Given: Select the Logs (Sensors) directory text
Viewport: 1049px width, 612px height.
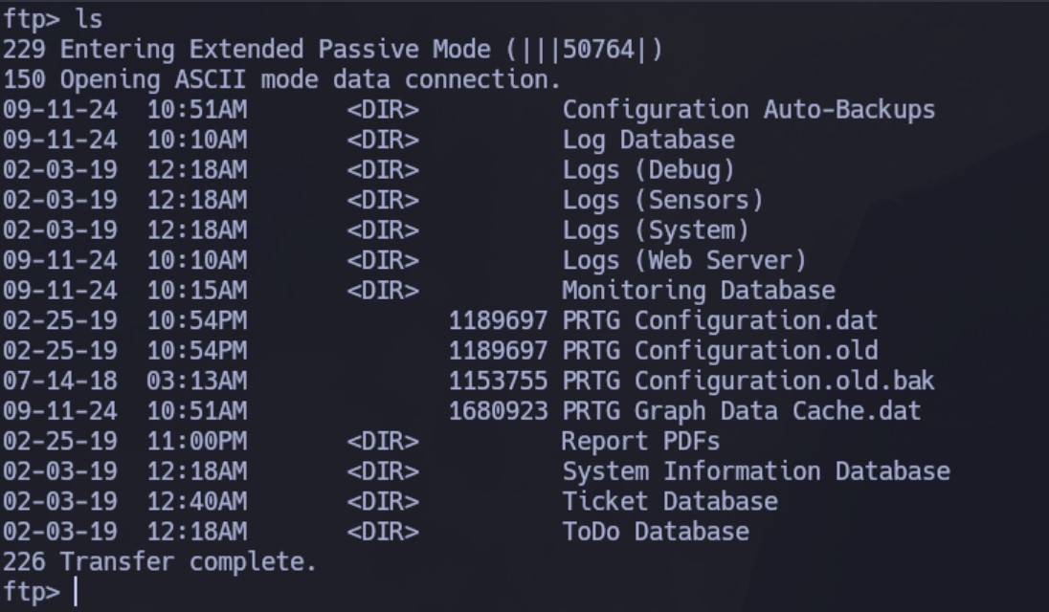Looking at the screenshot, I should point(662,201).
